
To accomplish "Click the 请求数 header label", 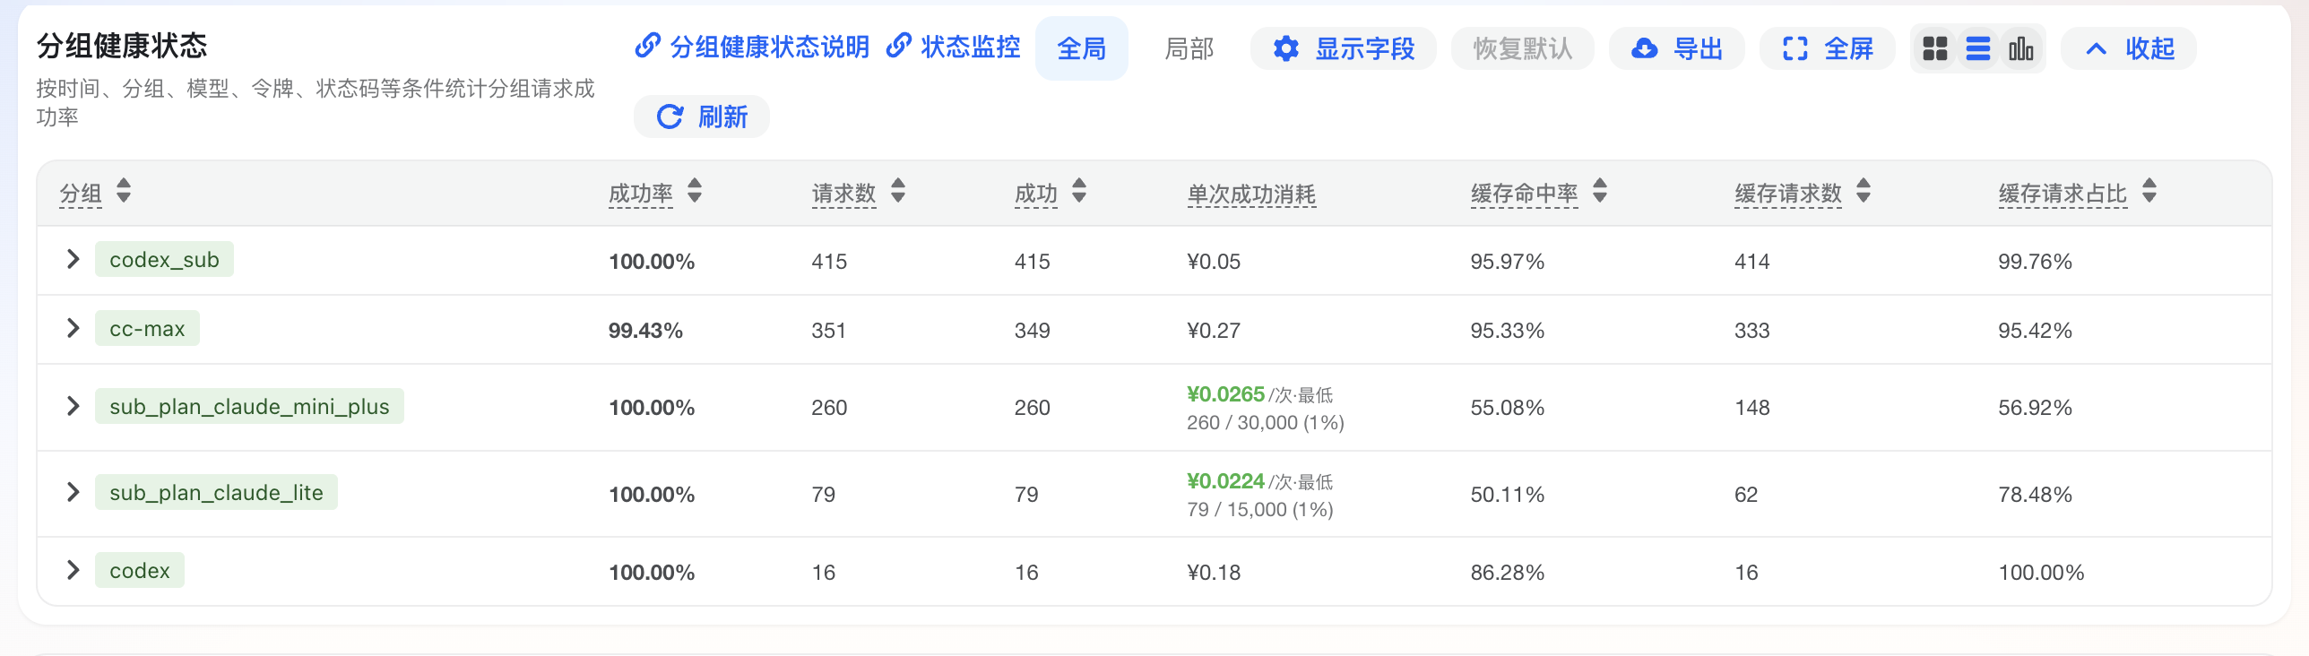I will click(x=843, y=194).
